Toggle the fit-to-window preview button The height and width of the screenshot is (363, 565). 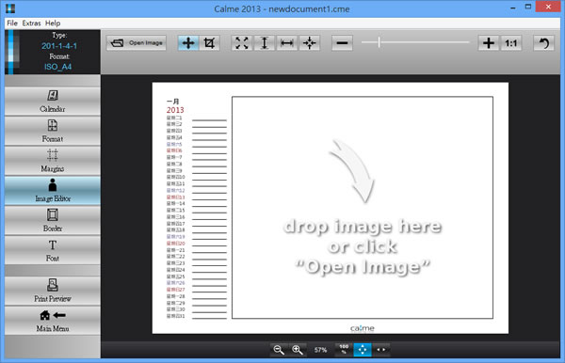click(363, 350)
